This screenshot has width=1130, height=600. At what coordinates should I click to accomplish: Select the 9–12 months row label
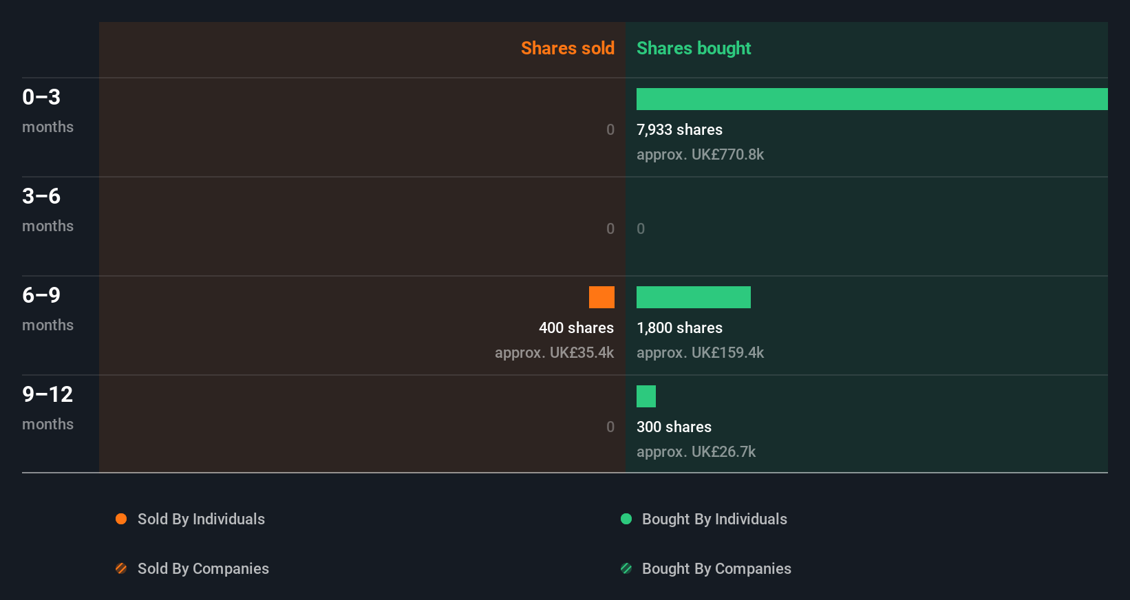click(x=47, y=407)
